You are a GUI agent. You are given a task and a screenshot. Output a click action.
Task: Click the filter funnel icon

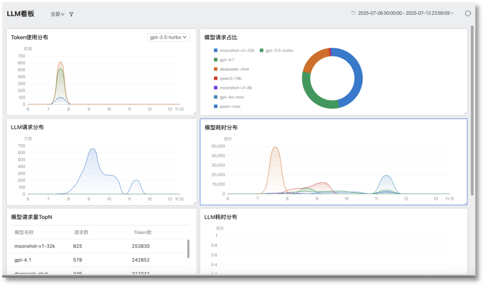pyautogui.click(x=71, y=14)
